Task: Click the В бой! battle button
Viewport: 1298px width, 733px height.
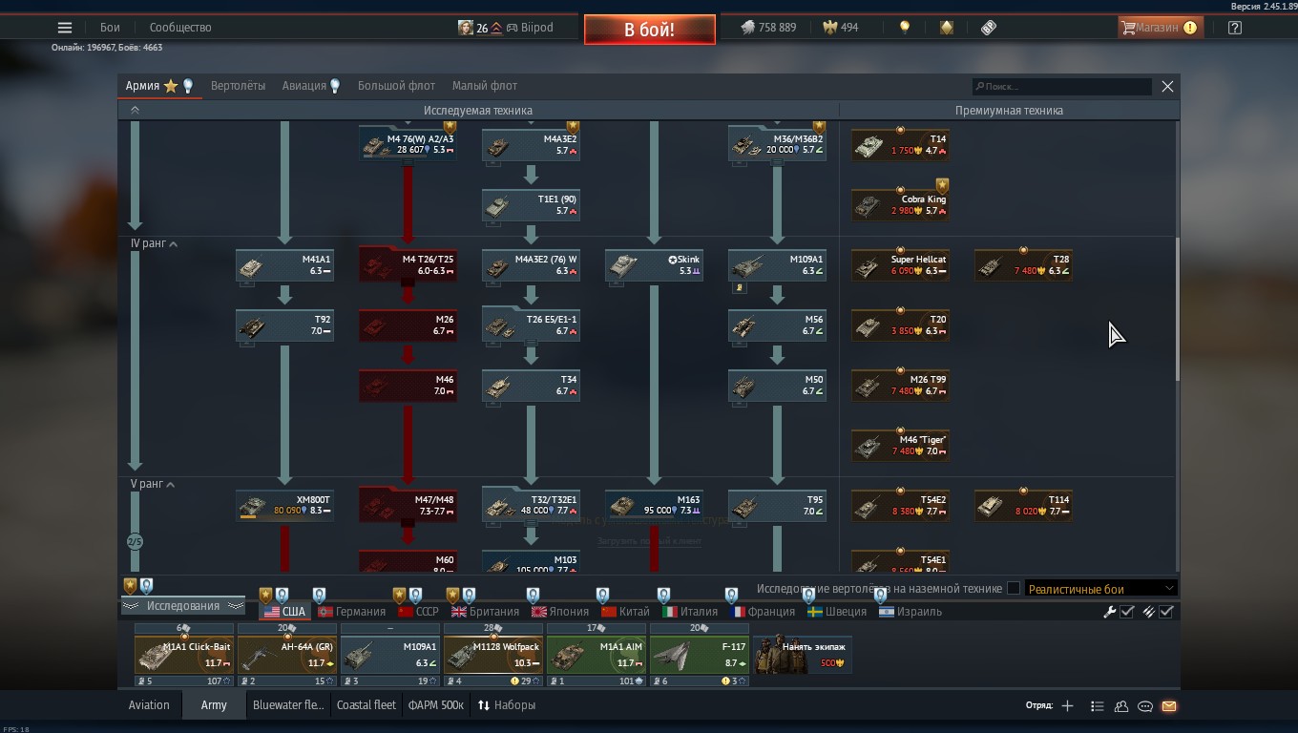Action: [x=650, y=30]
